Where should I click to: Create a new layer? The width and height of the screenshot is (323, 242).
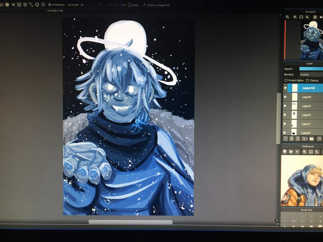tap(285, 139)
